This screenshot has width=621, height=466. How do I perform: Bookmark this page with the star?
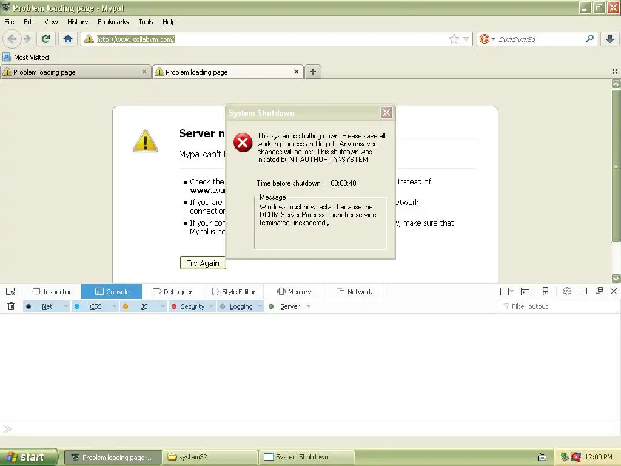(x=454, y=39)
